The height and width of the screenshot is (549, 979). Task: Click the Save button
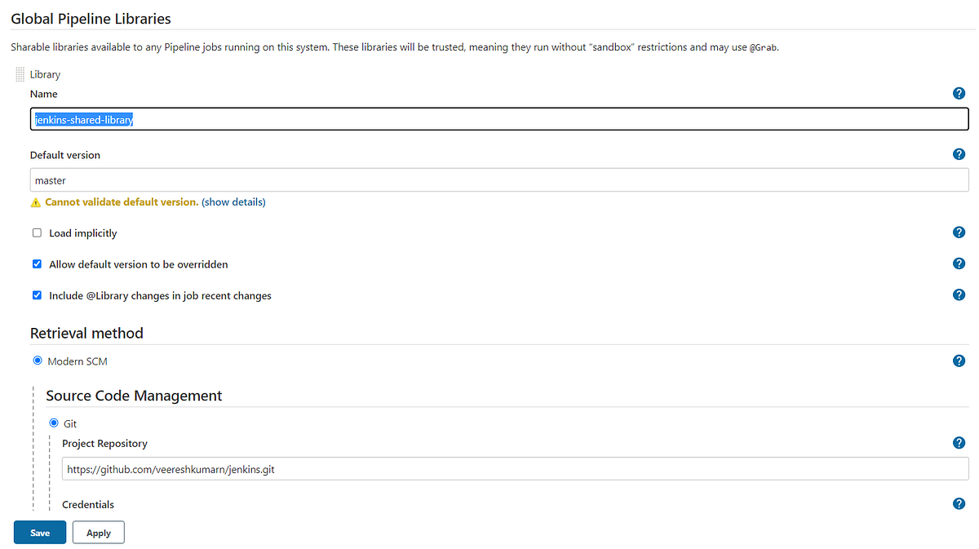coord(39,532)
